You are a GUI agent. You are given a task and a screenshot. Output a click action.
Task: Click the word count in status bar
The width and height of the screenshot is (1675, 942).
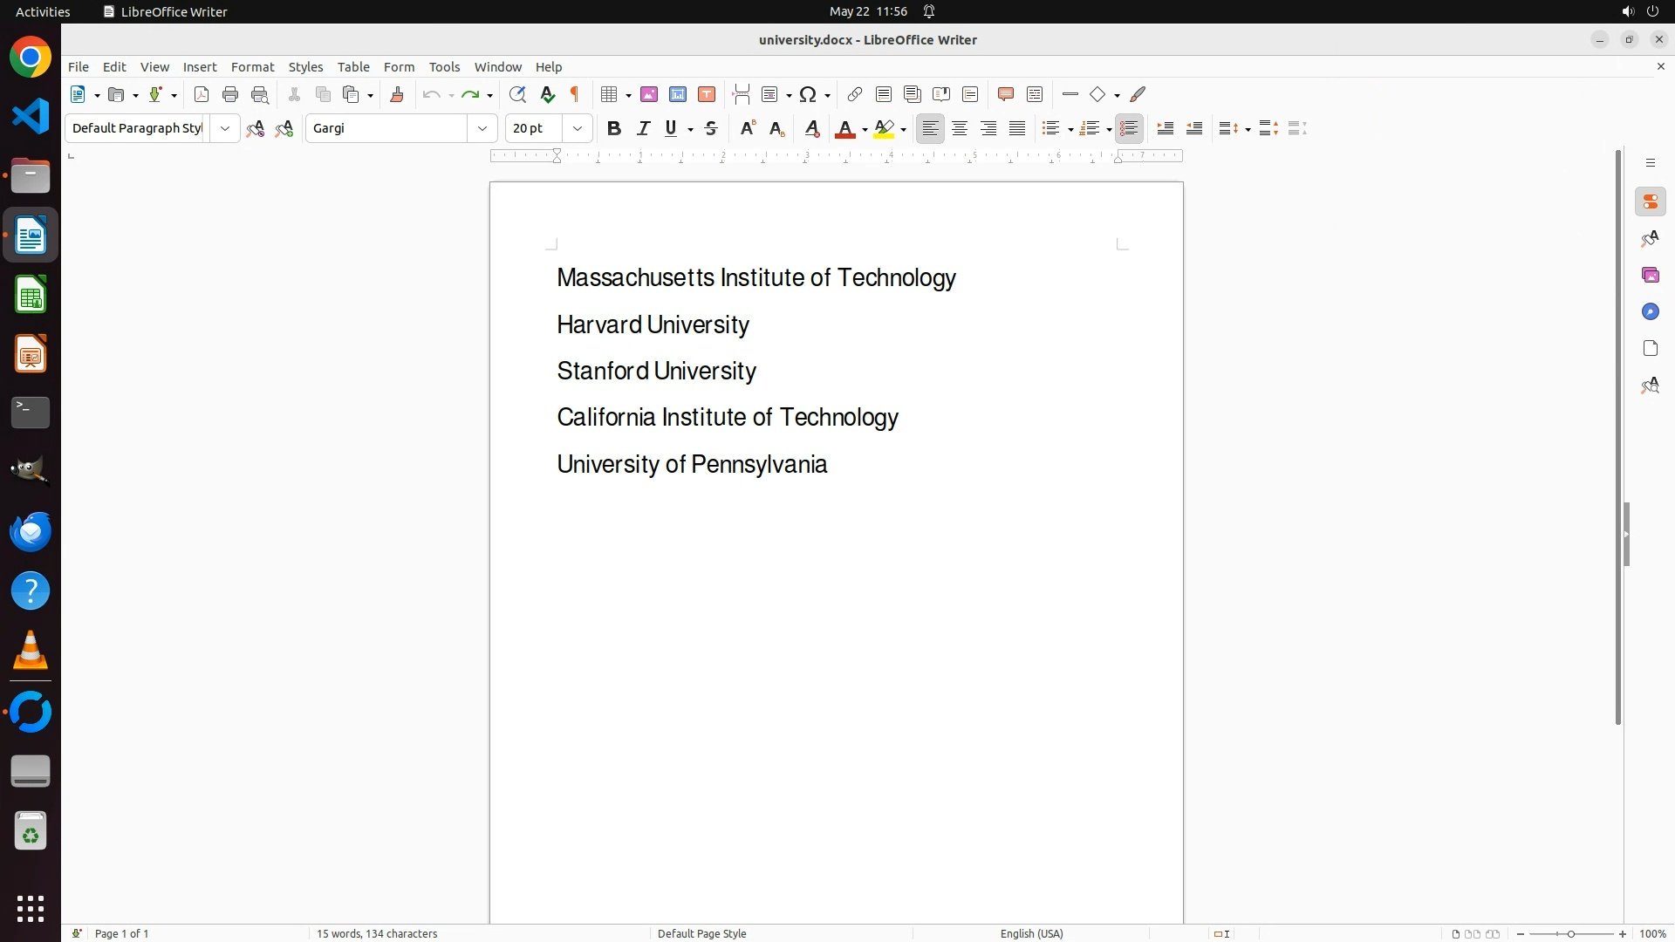click(x=377, y=933)
